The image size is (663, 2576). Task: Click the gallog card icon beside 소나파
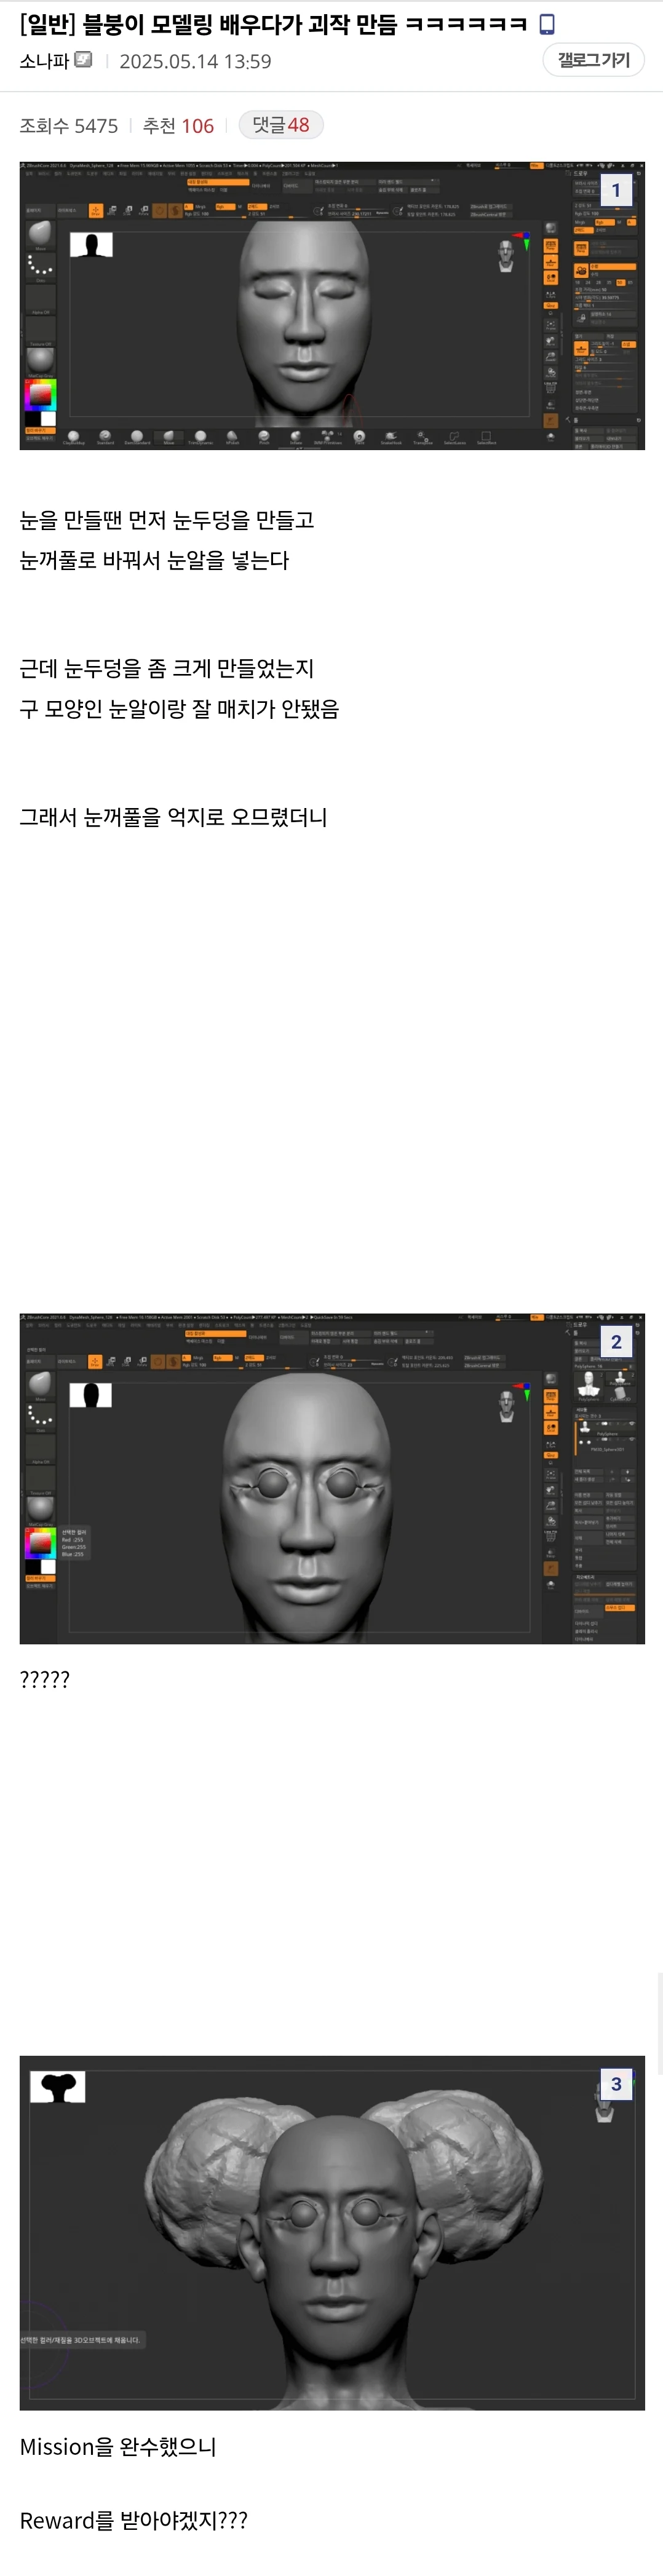pos(83,60)
